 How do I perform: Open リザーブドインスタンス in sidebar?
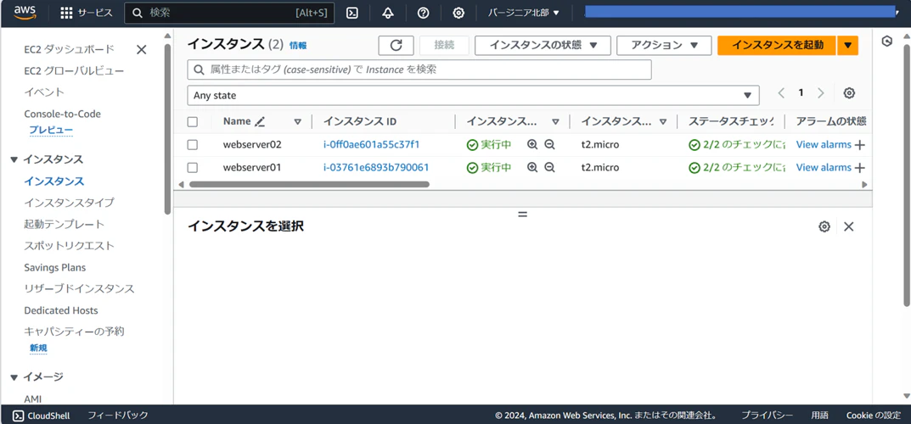[x=79, y=288]
